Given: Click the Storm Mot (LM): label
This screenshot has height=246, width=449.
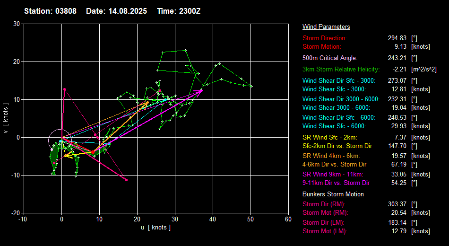Looking at the screenshot, I should (x=325, y=231).
